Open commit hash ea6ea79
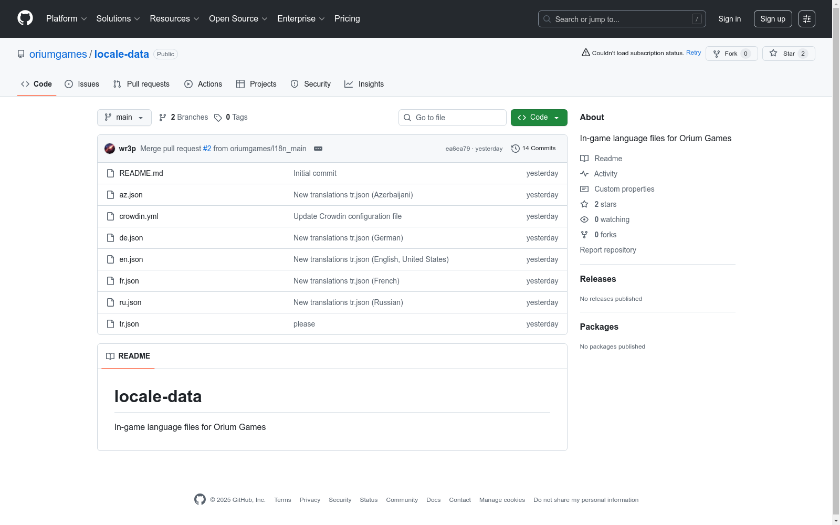 click(x=458, y=149)
